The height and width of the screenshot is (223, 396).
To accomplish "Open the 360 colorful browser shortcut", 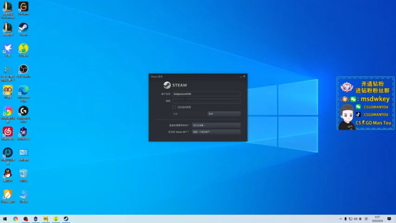I will 8,114.
